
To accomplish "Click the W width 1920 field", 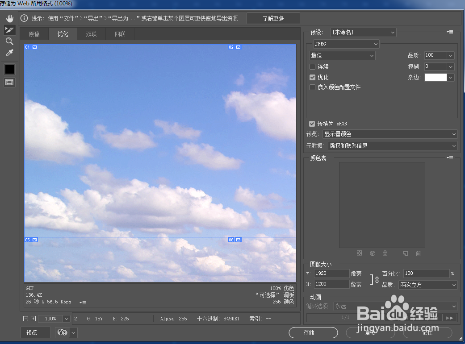I will click(331, 273).
